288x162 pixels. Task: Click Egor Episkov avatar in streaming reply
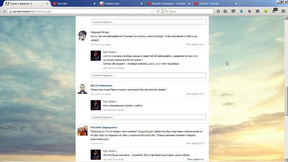tap(95, 155)
